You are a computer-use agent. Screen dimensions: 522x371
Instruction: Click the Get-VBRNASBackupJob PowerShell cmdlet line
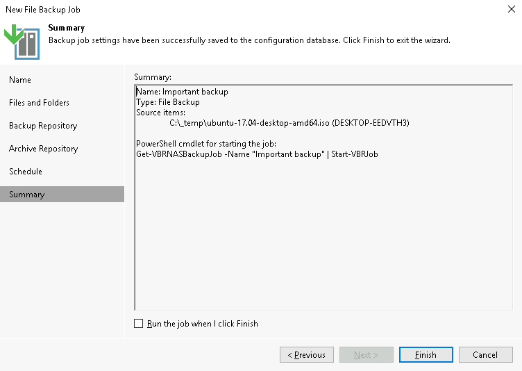point(257,154)
